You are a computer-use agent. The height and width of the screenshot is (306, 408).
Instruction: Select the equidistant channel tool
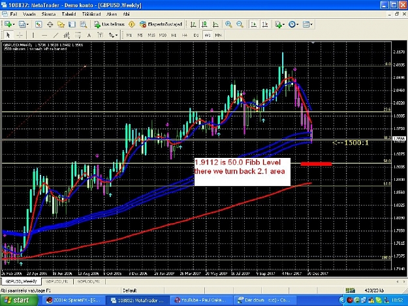click(67, 35)
